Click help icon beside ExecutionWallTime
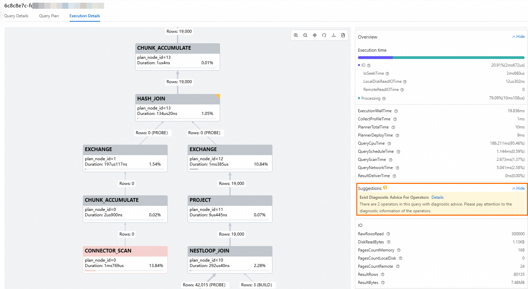The image size is (528, 289). 396,111
